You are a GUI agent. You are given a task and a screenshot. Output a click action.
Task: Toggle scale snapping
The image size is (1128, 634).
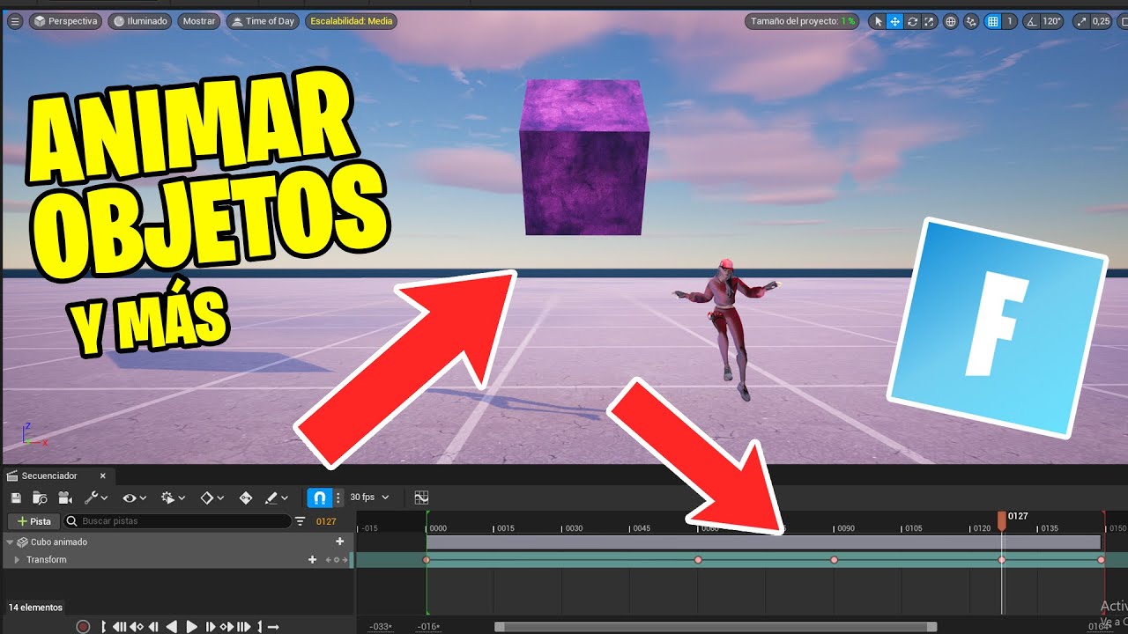click(x=1081, y=21)
